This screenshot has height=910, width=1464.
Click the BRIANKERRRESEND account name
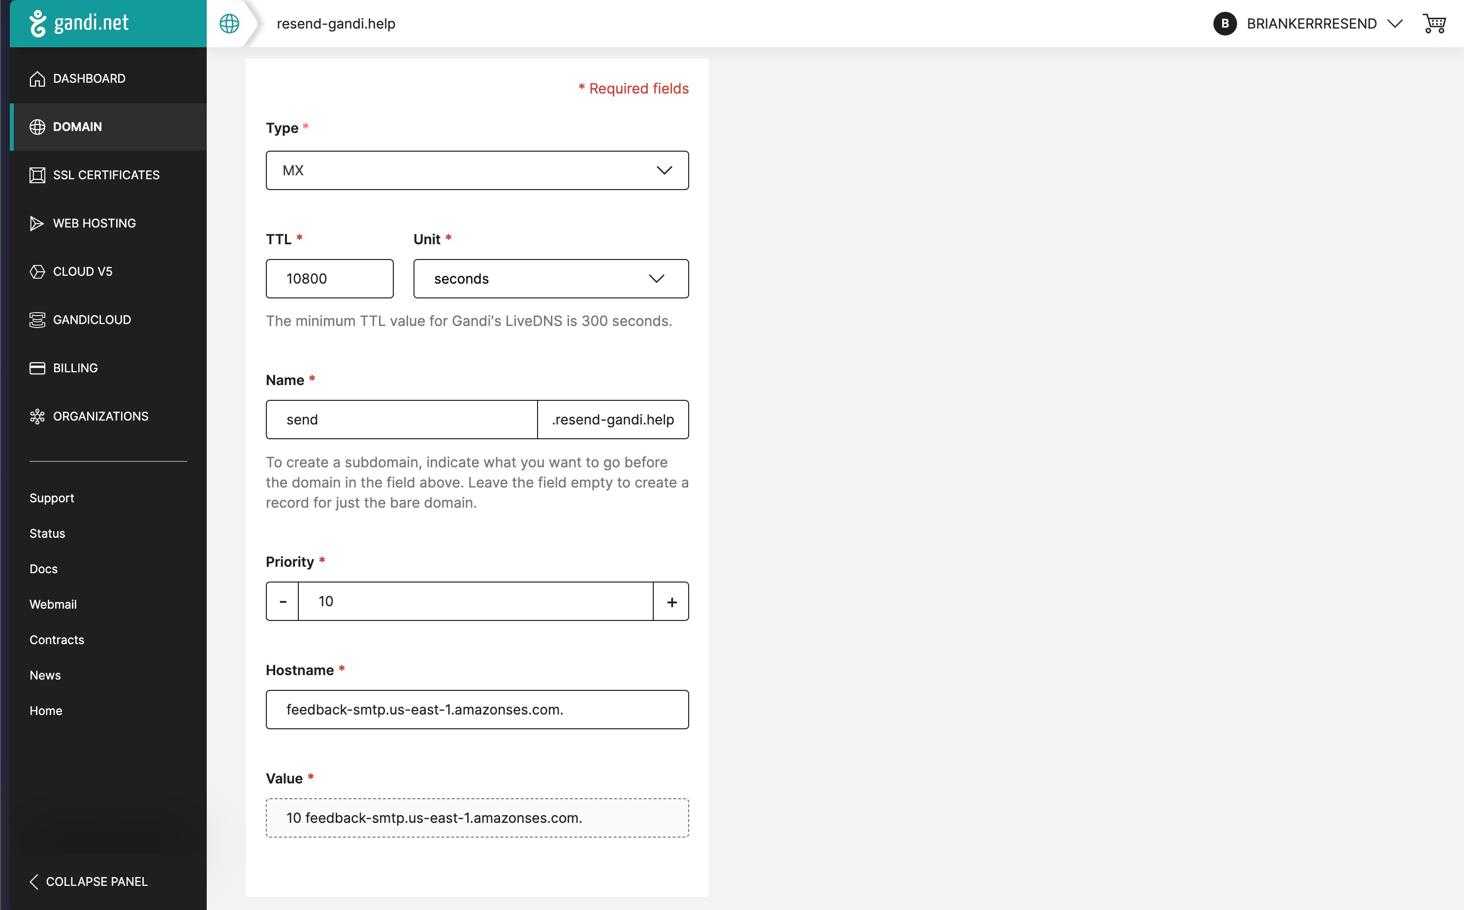tap(1312, 24)
